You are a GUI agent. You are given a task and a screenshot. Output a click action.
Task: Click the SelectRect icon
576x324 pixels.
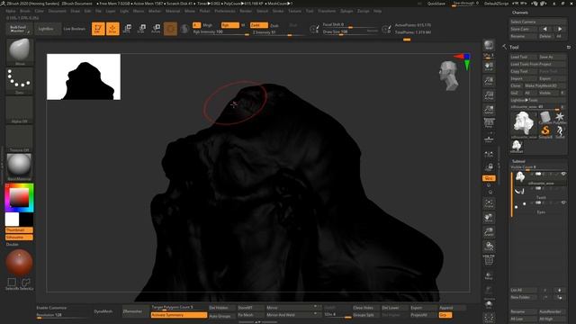pos(12,283)
